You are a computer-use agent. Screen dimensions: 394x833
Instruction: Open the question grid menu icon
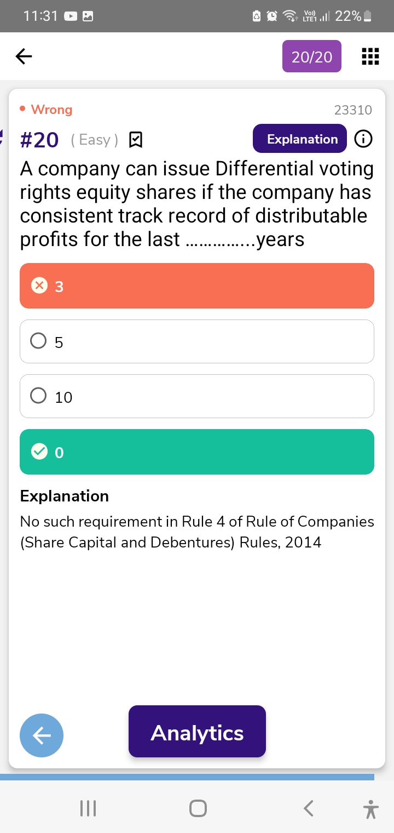(370, 56)
